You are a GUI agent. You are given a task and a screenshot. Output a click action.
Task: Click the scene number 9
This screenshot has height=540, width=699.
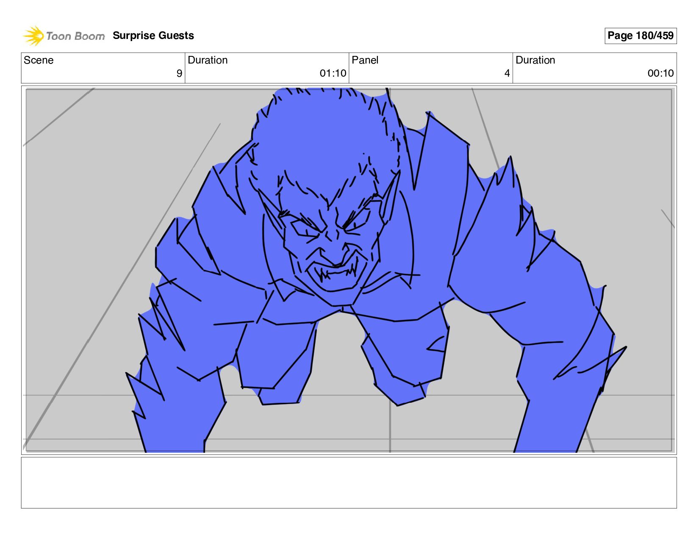[x=179, y=73]
